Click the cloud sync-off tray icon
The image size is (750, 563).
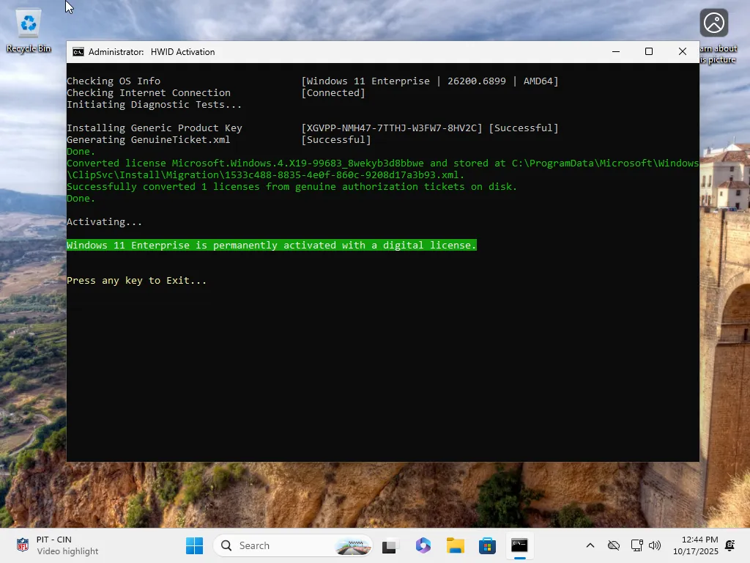pyautogui.click(x=614, y=545)
